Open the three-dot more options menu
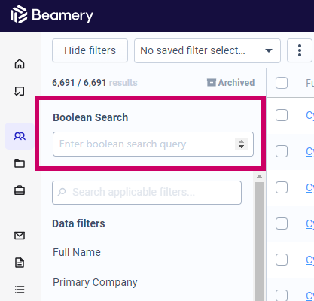This screenshot has width=314, height=301. pyautogui.click(x=300, y=50)
